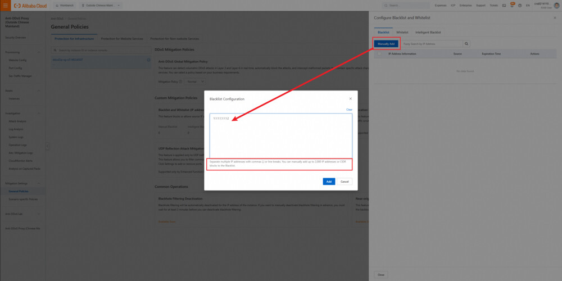Close the Blacklist Configuration dialog with X
This screenshot has width=562, height=281.
coord(351,98)
